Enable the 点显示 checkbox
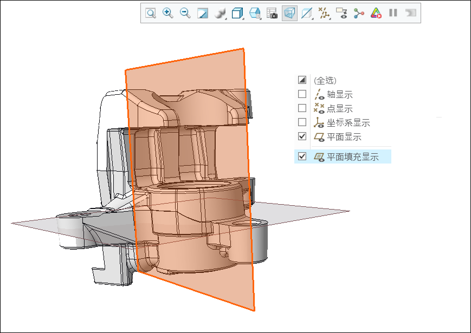The height and width of the screenshot is (333, 471). click(x=302, y=108)
